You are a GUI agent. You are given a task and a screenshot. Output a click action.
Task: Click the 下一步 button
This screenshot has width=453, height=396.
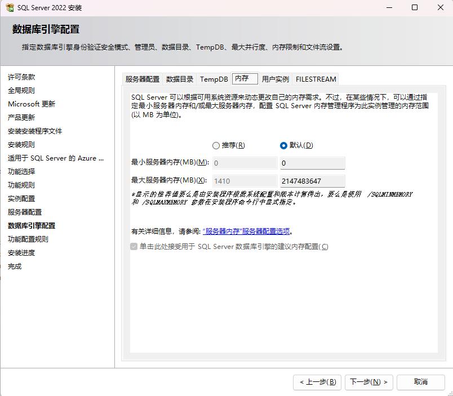(368, 382)
